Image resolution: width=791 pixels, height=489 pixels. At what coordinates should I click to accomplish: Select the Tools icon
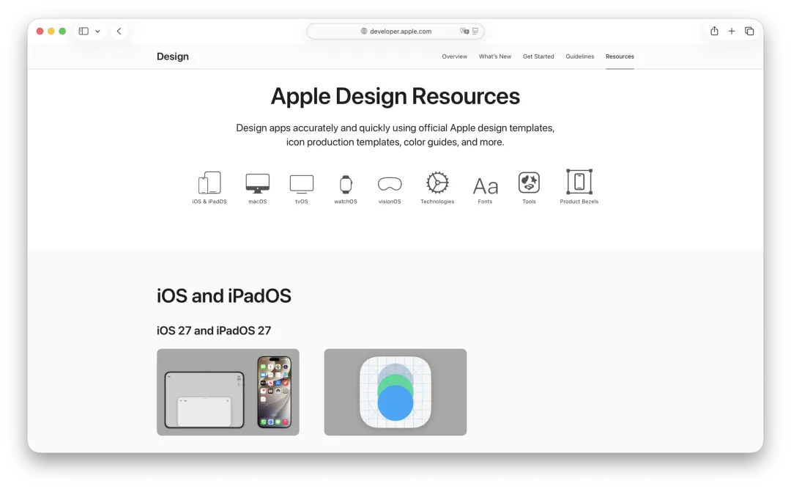(x=529, y=183)
